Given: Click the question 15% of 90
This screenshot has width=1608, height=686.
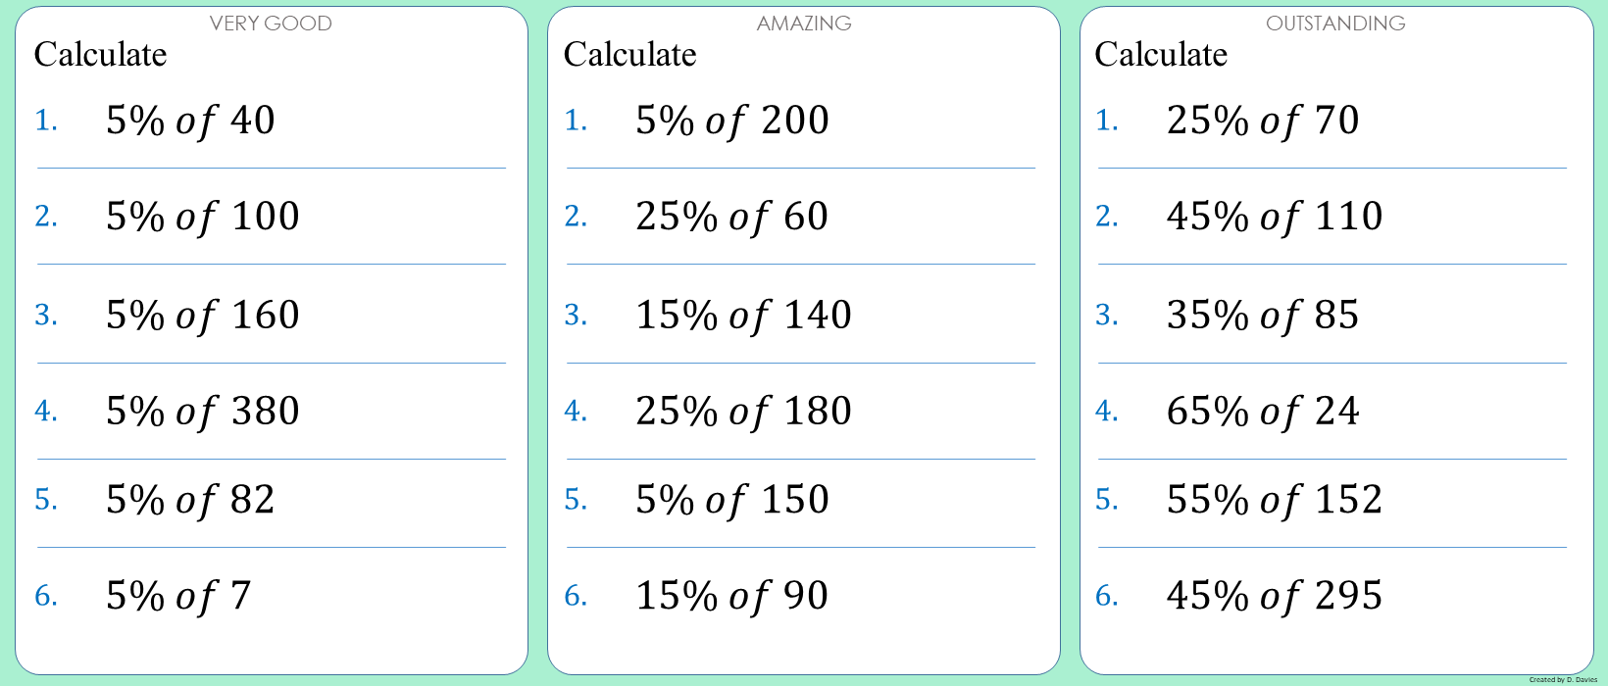Looking at the screenshot, I should (731, 596).
